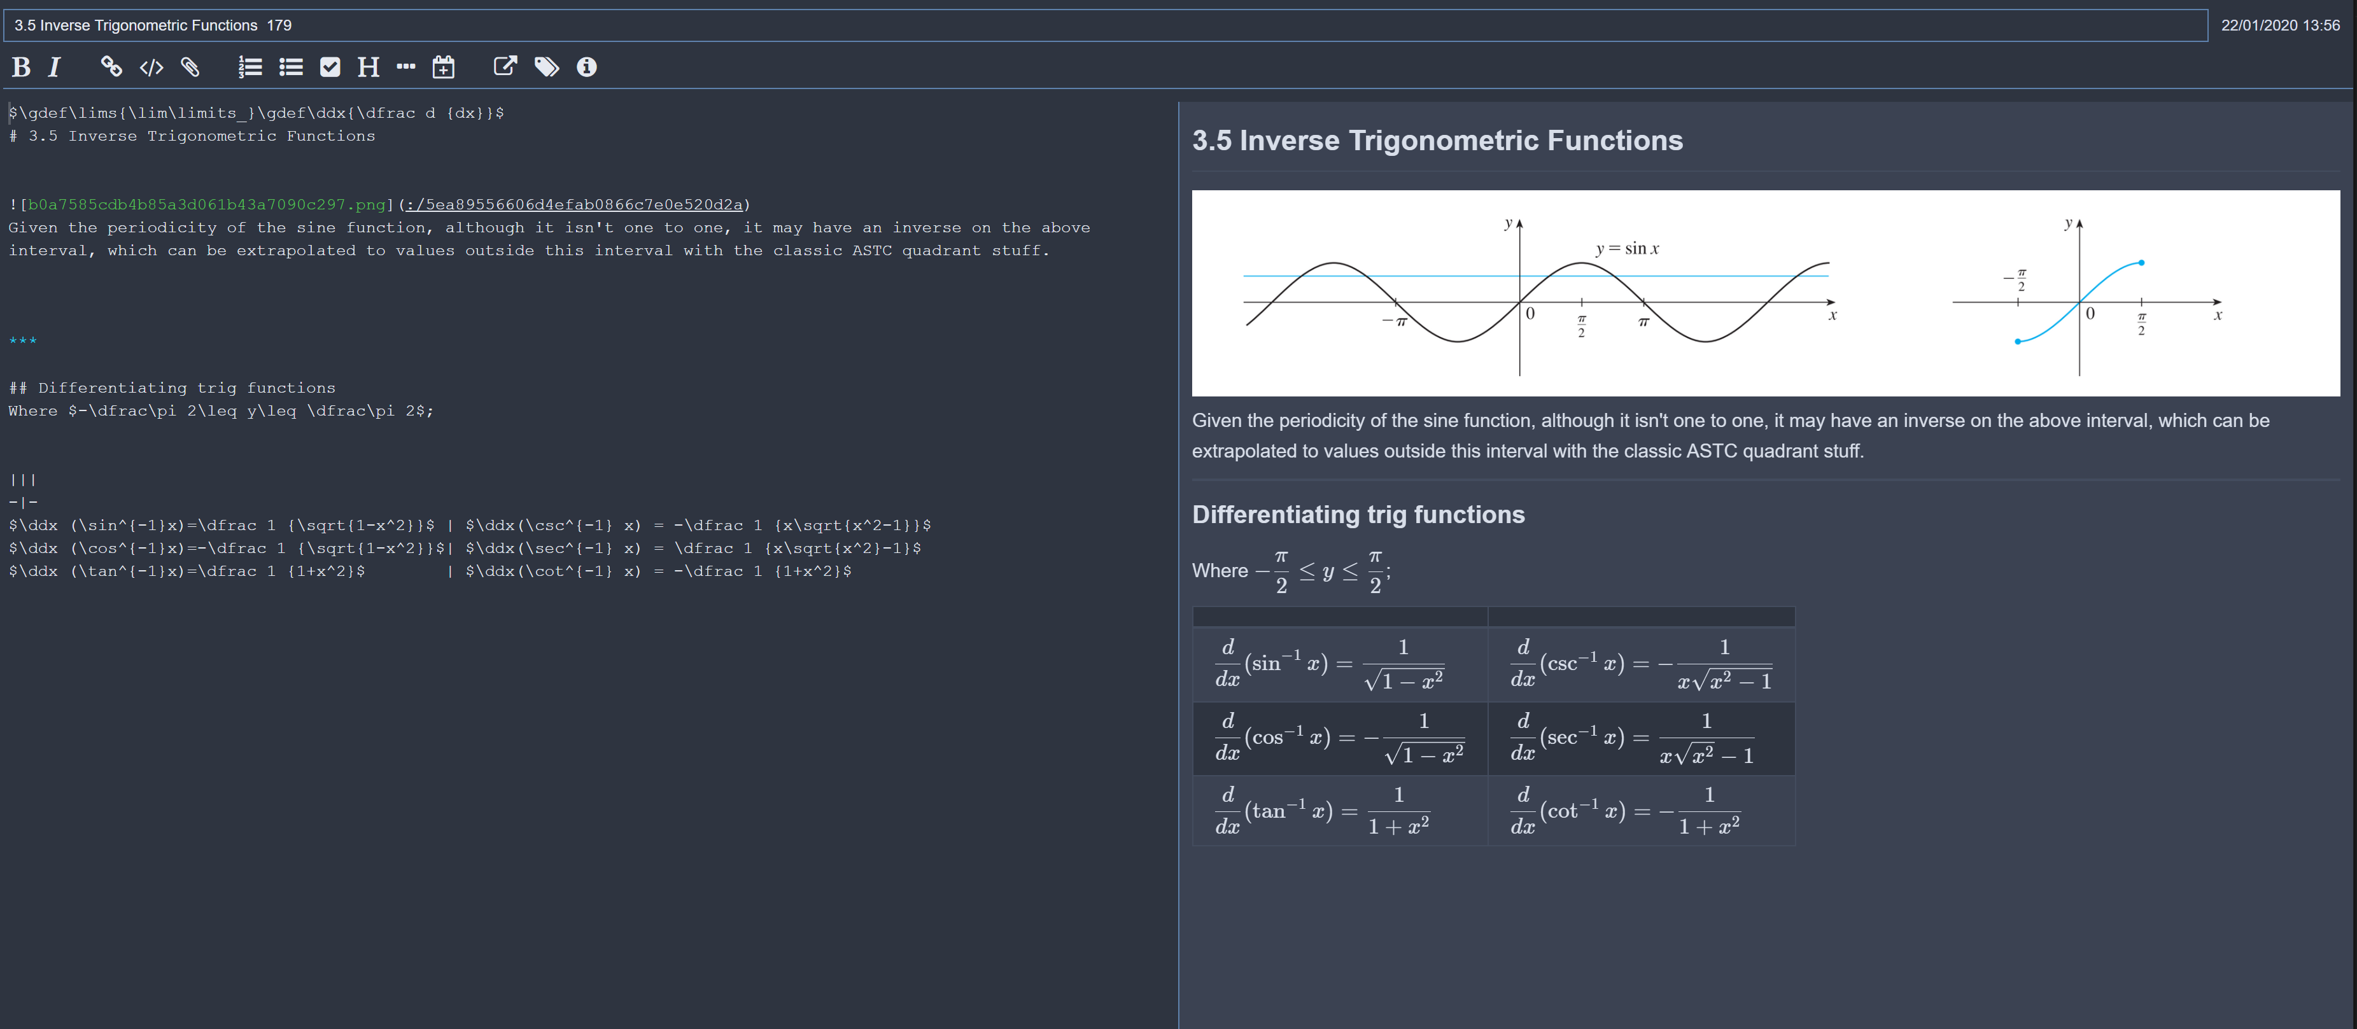This screenshot has width=2357, height=1029.
Task: Insert a bulleted list
Action: click(x=290, y=67)
